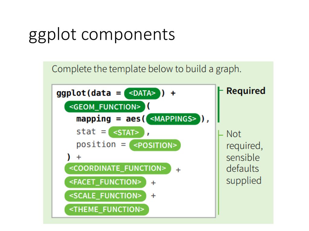Select the <STAT> placeholder pill
Viewport: 309px width, 231px height.
point(126,132)
